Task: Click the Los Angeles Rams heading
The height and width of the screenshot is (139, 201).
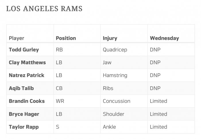Action: (44, 9)
